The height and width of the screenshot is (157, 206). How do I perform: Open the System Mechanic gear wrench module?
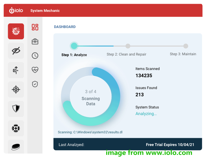point(16,31)
